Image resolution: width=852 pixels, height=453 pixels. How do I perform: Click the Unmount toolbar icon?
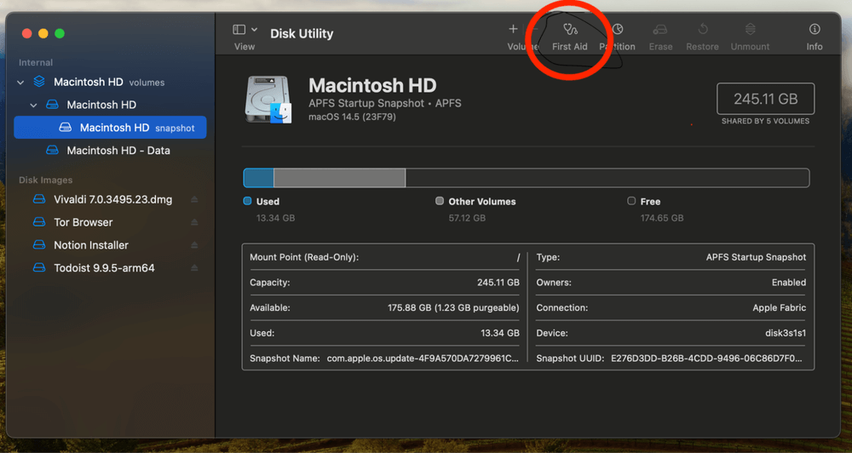(x=750, y=30)
